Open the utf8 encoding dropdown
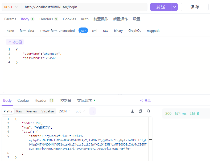 (80, 111)
